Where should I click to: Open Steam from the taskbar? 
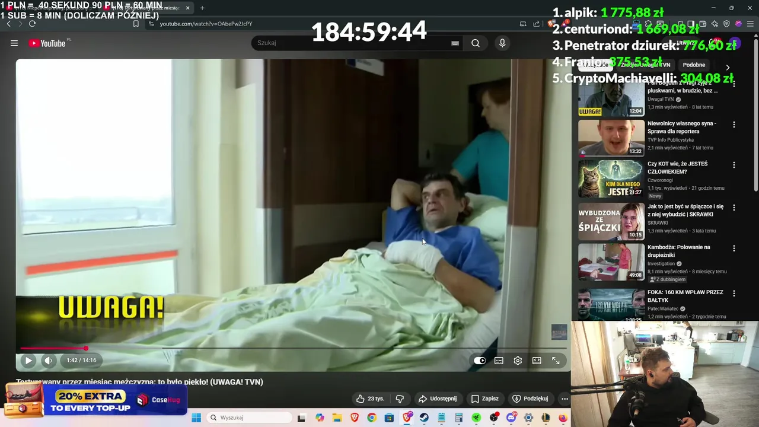424,418
